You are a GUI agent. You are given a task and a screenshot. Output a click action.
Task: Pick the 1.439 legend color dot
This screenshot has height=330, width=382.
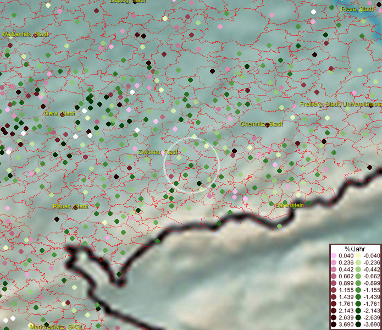334,297
